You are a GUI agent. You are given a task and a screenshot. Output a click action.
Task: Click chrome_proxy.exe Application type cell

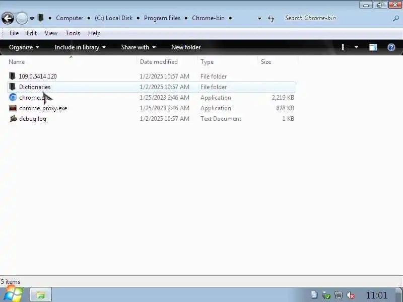point(216,108)
